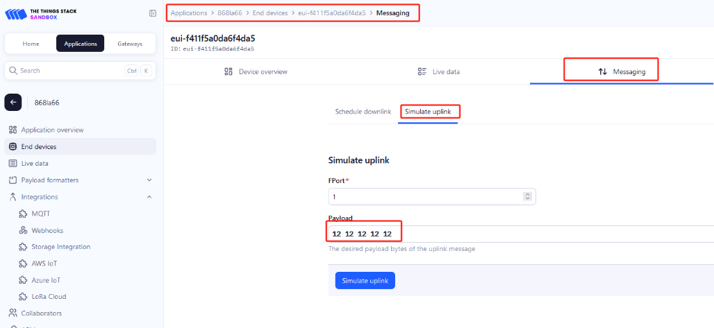Select the MQTT integration
The height and width of the screenshot is (328, 714).
pos(40,213)
